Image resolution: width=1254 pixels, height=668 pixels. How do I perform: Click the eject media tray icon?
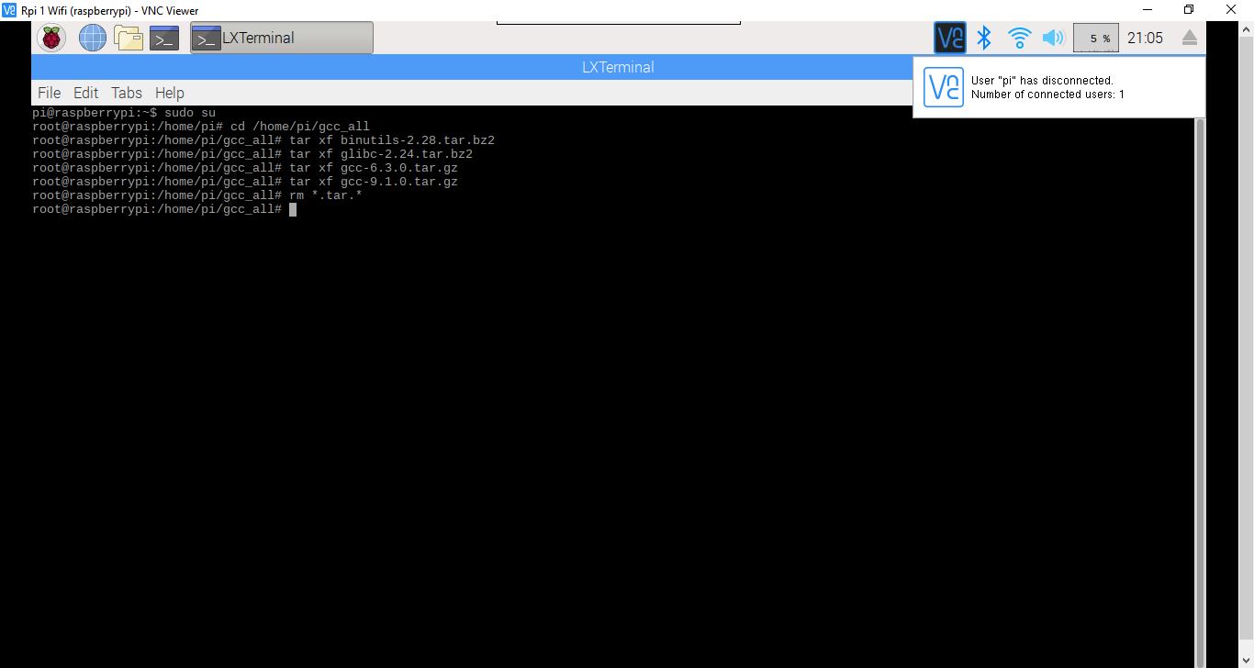[1189, 38]
